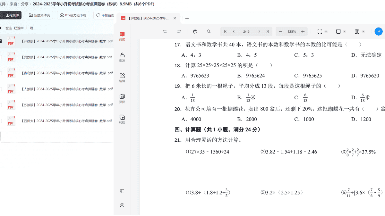Open the search magnifier in PDF toolbar
Viewport: 385px width, 216px height.
pyautogui.click(x=209, y=31)
